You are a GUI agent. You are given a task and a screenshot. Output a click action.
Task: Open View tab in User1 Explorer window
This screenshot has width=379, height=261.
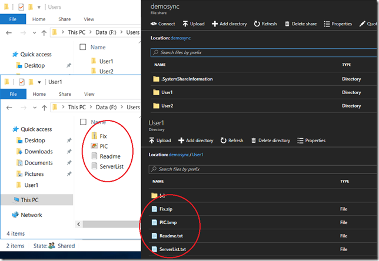[89, 94]
